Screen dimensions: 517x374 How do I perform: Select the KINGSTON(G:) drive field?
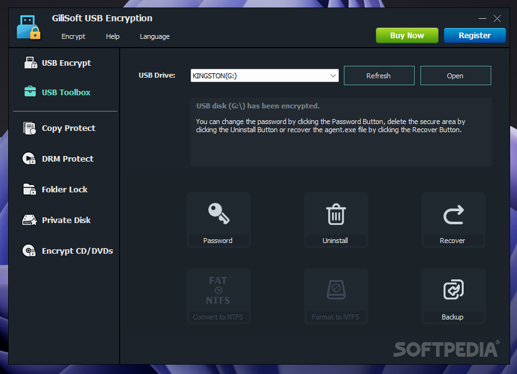pos(264,76)
